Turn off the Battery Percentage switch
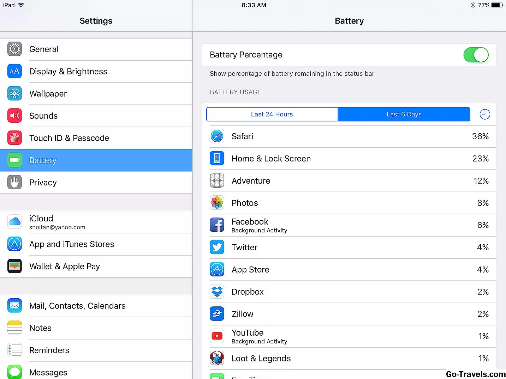This screenshot has height=379, width=506. [476, 55]
